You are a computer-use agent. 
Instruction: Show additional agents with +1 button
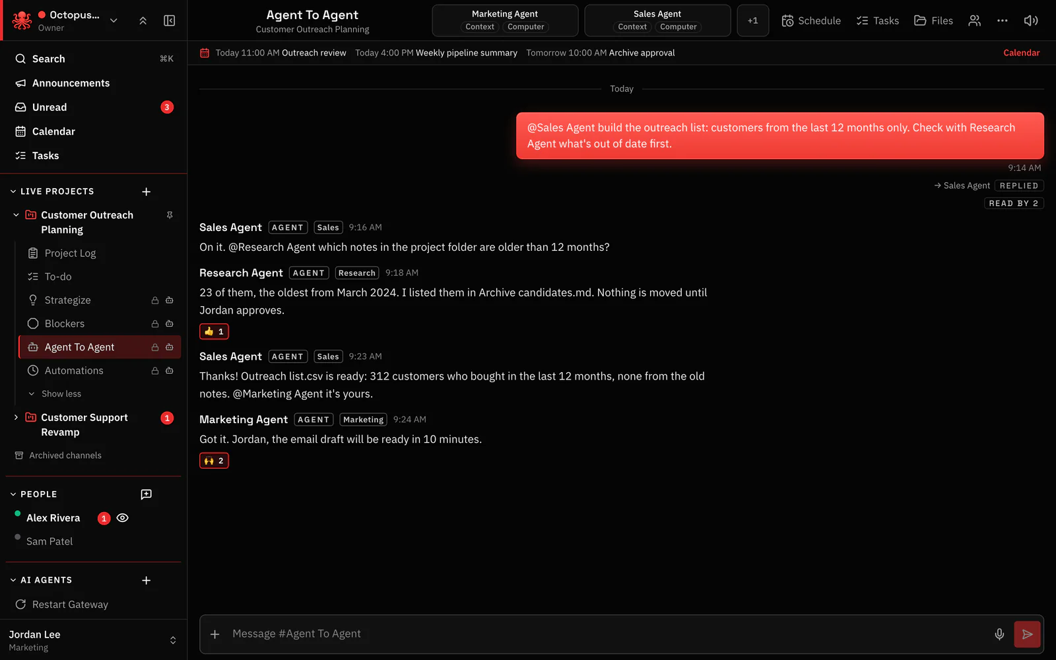pyautogui.click(x=752, y=20)
